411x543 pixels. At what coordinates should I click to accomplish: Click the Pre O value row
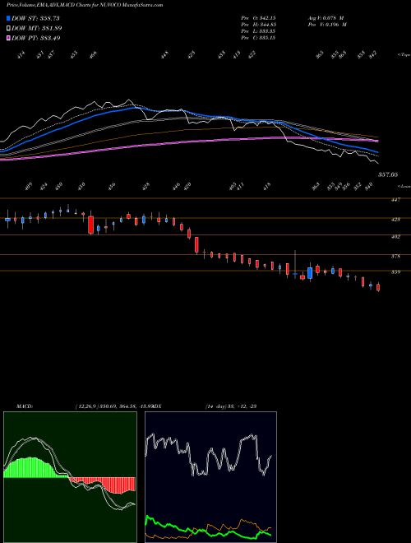[258, 17]
